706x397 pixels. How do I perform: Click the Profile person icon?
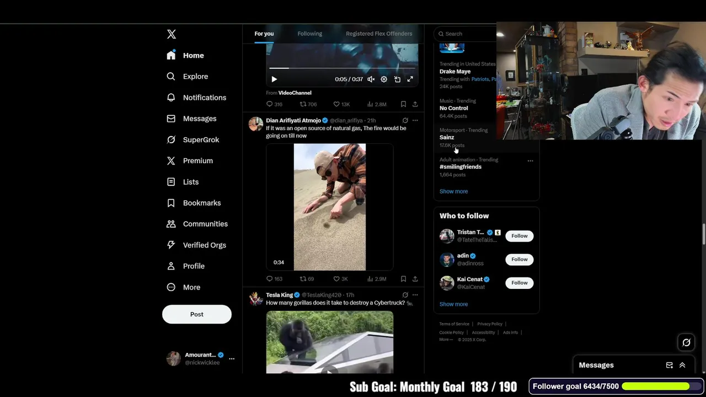[x=171, y=266]
